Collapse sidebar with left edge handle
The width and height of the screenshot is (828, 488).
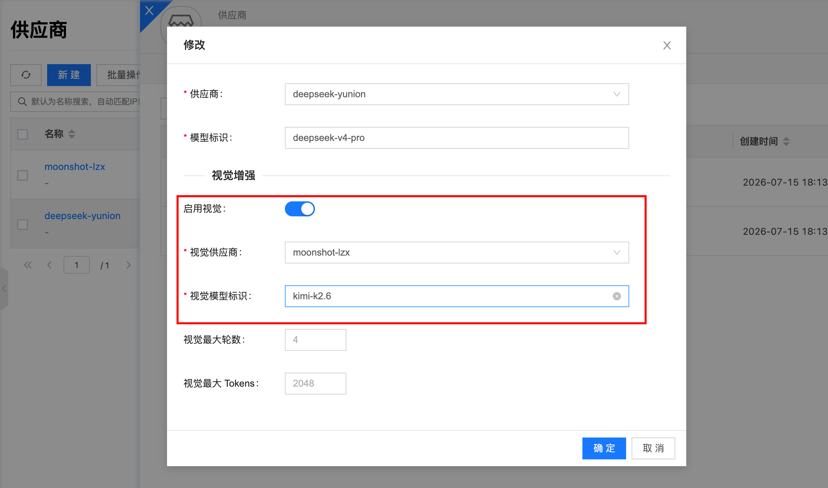(x=4, y=288)
